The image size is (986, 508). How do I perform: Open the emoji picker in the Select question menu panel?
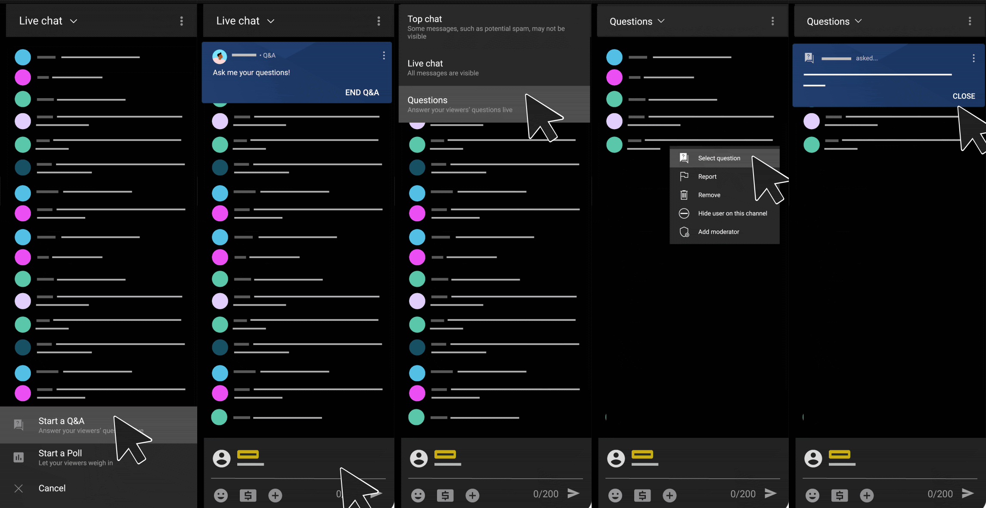(x=615, y=495)
